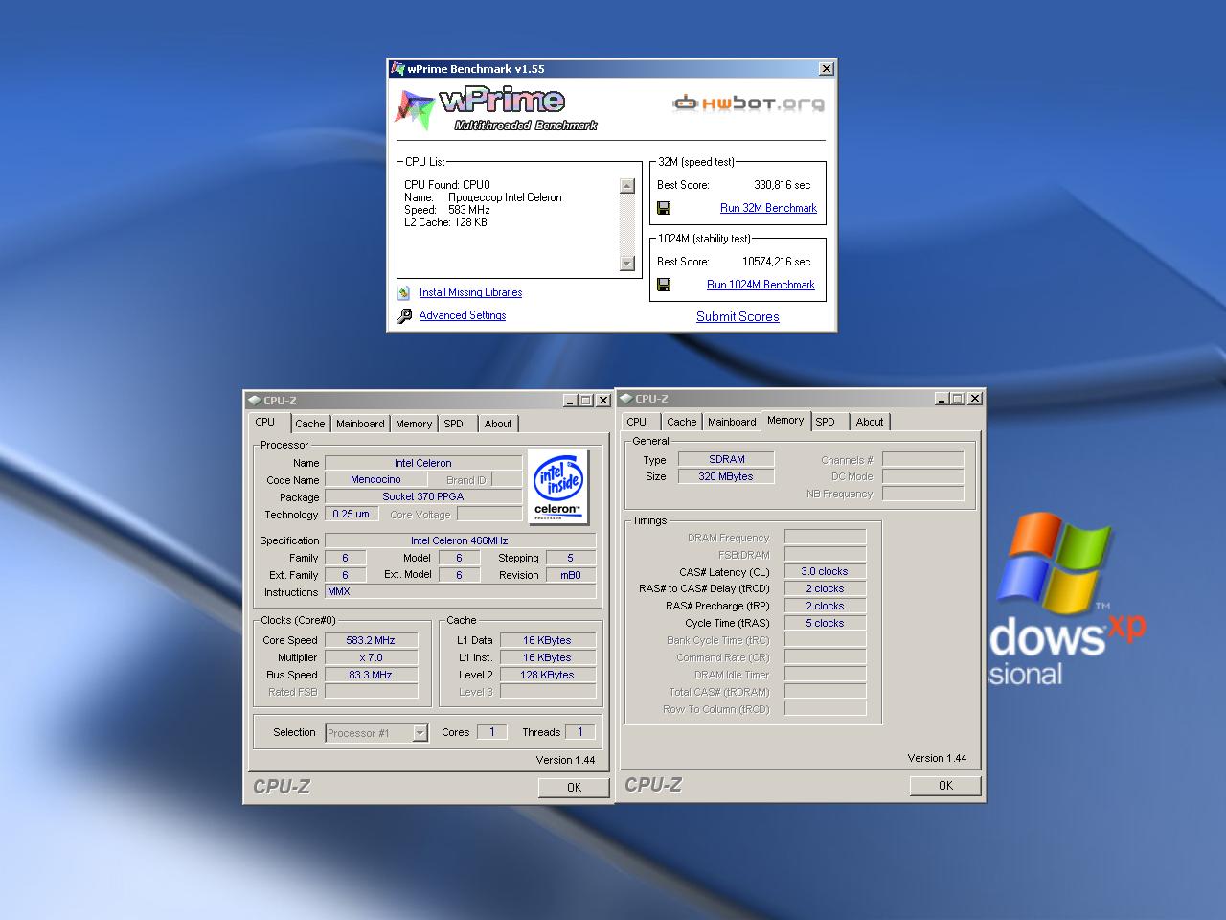Minimize the right CPU-Z window
The width and height of the screenshot is (1226, 920).
click(942, 399)
